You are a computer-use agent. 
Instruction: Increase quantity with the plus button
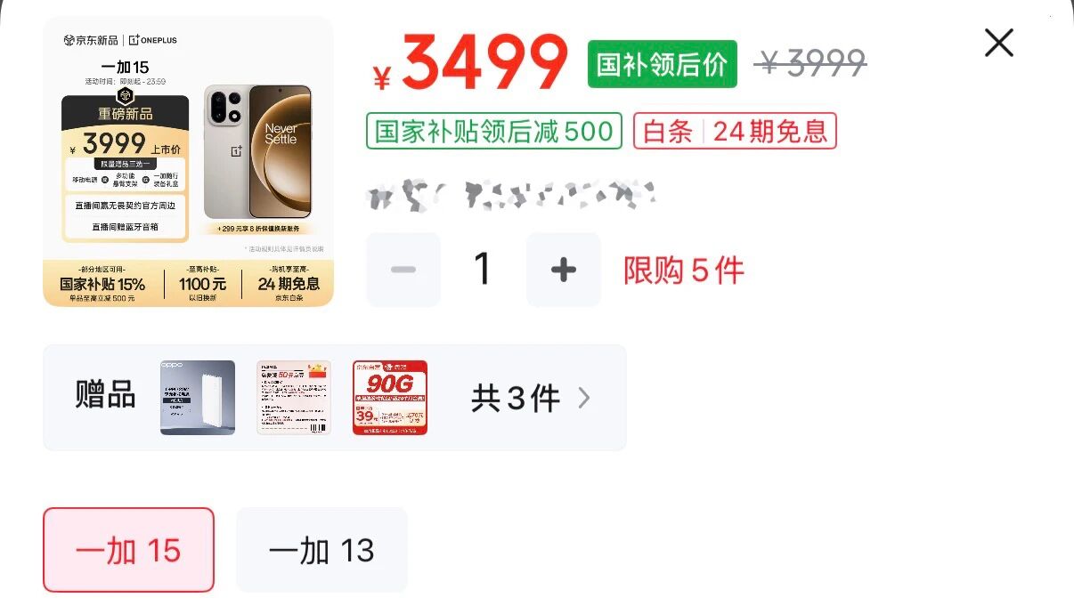[x=564, y=270]
